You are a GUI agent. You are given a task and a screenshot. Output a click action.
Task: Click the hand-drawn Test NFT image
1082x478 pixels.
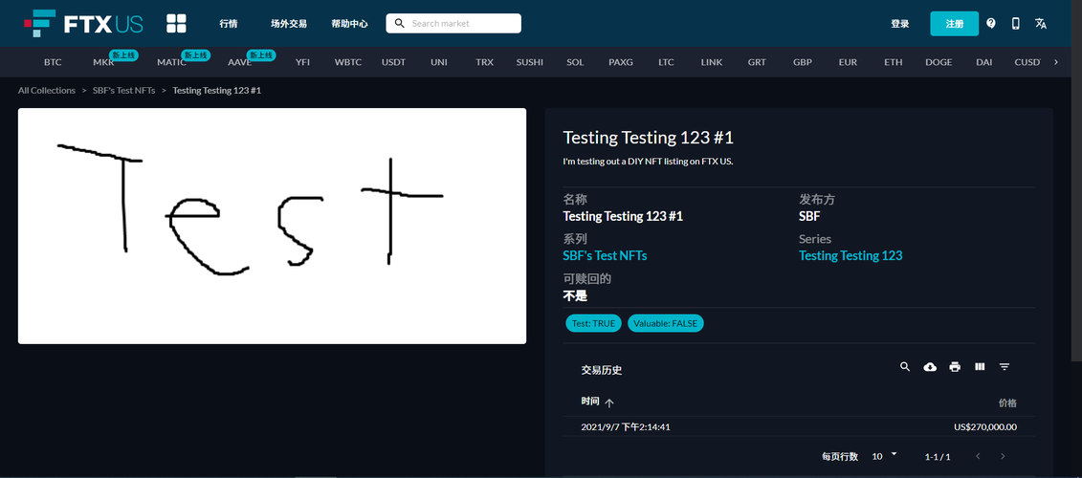(272, 226)
